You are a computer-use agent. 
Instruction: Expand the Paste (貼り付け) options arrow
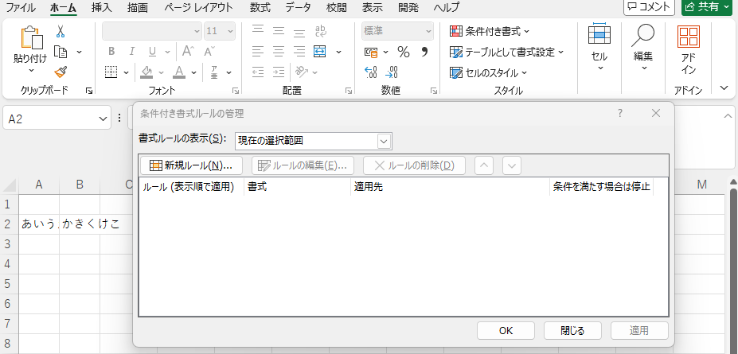(31, 71)
